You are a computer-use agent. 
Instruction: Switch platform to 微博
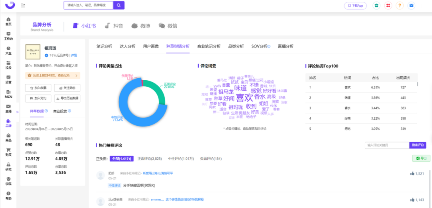140,26
